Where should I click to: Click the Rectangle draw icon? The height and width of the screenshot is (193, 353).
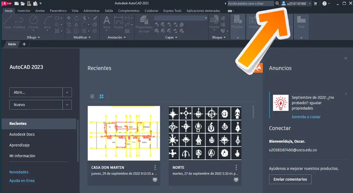click(57, 18)
